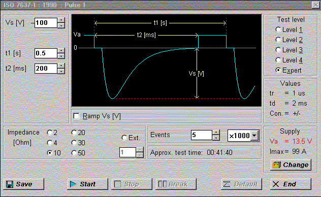The image size is (321, 197).
Task: Increase t2 [ms] with up arrow
Action: pos(61,65)
